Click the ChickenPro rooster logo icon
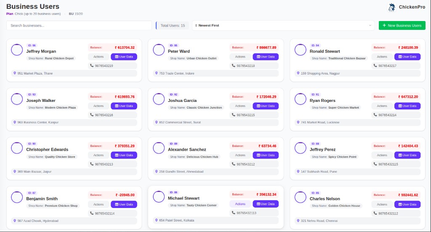Screen dimensions: 431x232 pos(392,7)
